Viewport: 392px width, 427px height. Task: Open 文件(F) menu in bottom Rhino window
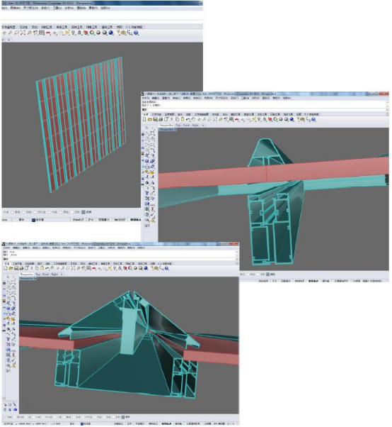click(x=6, y=248)
